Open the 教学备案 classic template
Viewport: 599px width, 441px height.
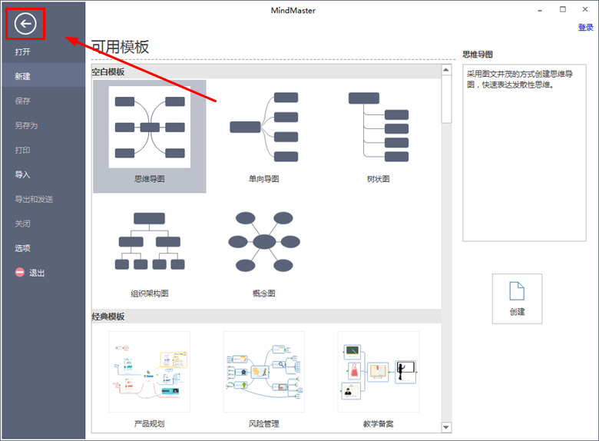tap(378, 371)
